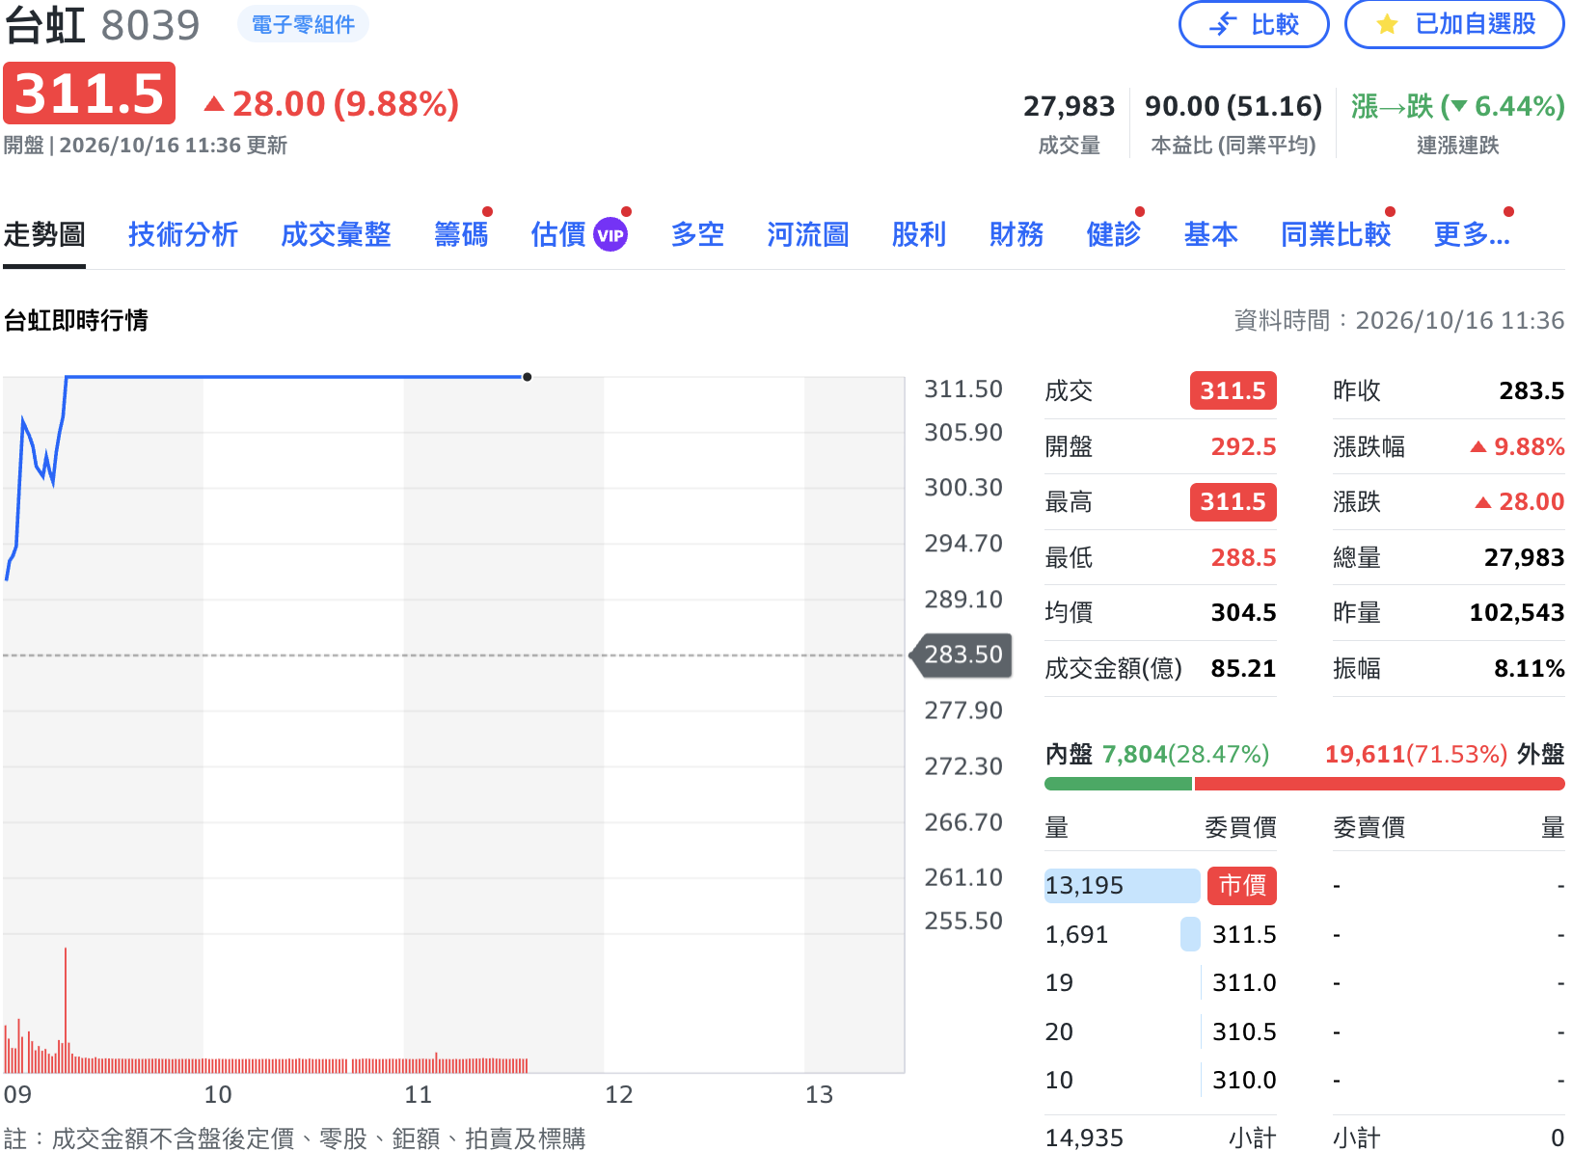The width and height of the screenshot is (1572, 1151).
Task: Open the 河流圖 tab
Action: pos(808,234)
